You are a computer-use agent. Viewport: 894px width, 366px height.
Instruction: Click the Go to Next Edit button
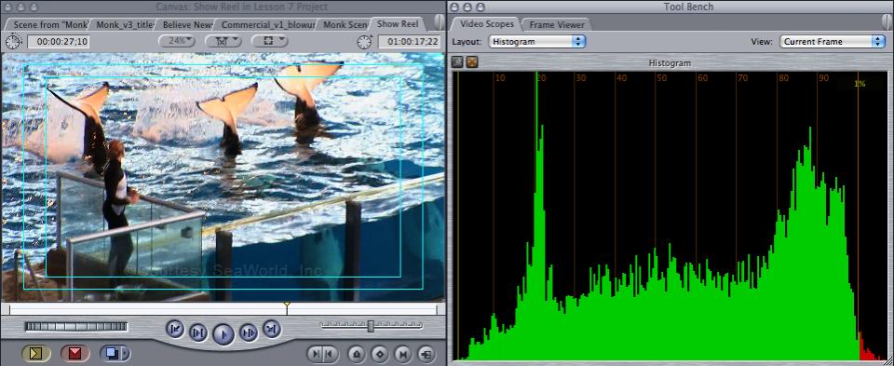(271, 329)
